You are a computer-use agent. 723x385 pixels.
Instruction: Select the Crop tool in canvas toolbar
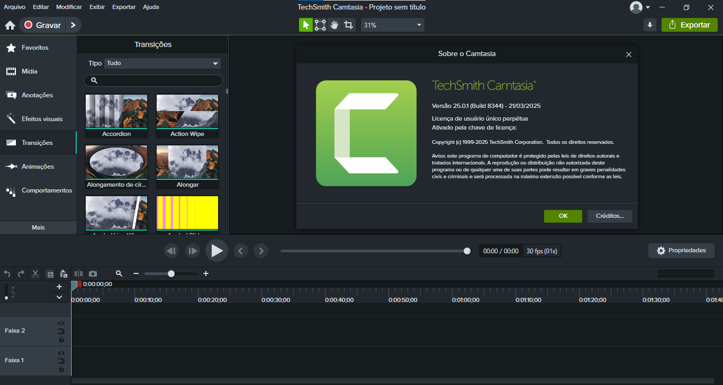tap(348, 25)
